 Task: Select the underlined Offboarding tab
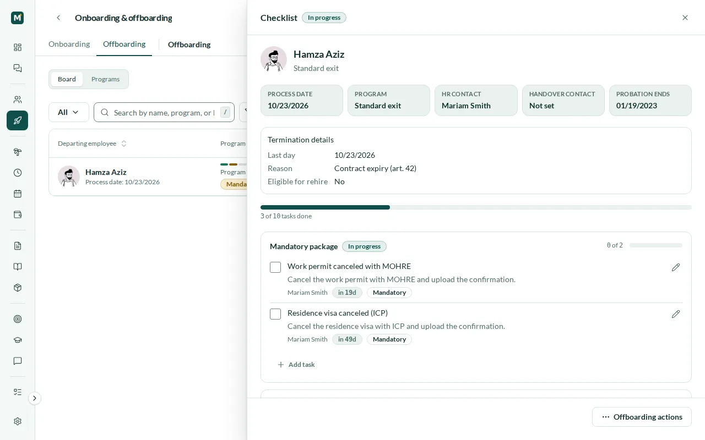coord(124,44)
